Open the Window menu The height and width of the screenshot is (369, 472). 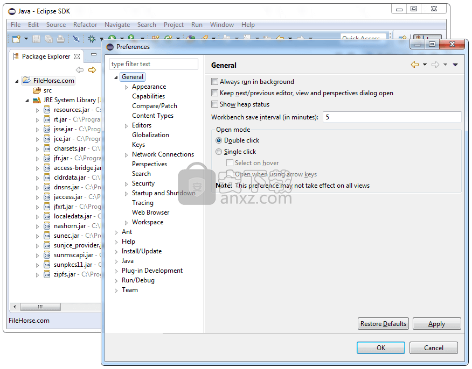point(222,25)
